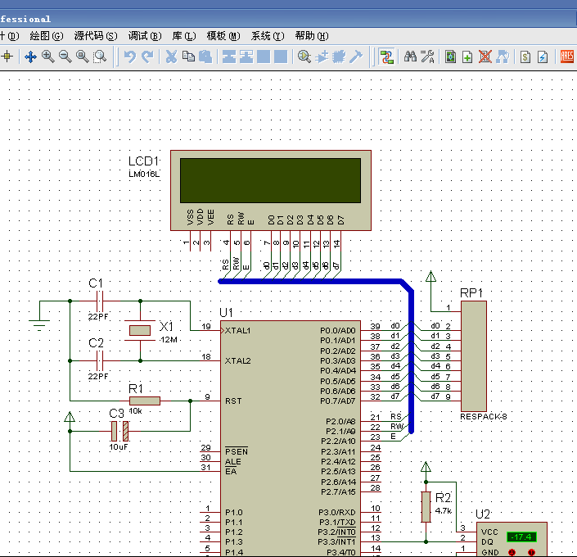The width and height of the screenshot is (577, 557).
Task: Click the XTAL1 pin label
Action: coord(237,330)
